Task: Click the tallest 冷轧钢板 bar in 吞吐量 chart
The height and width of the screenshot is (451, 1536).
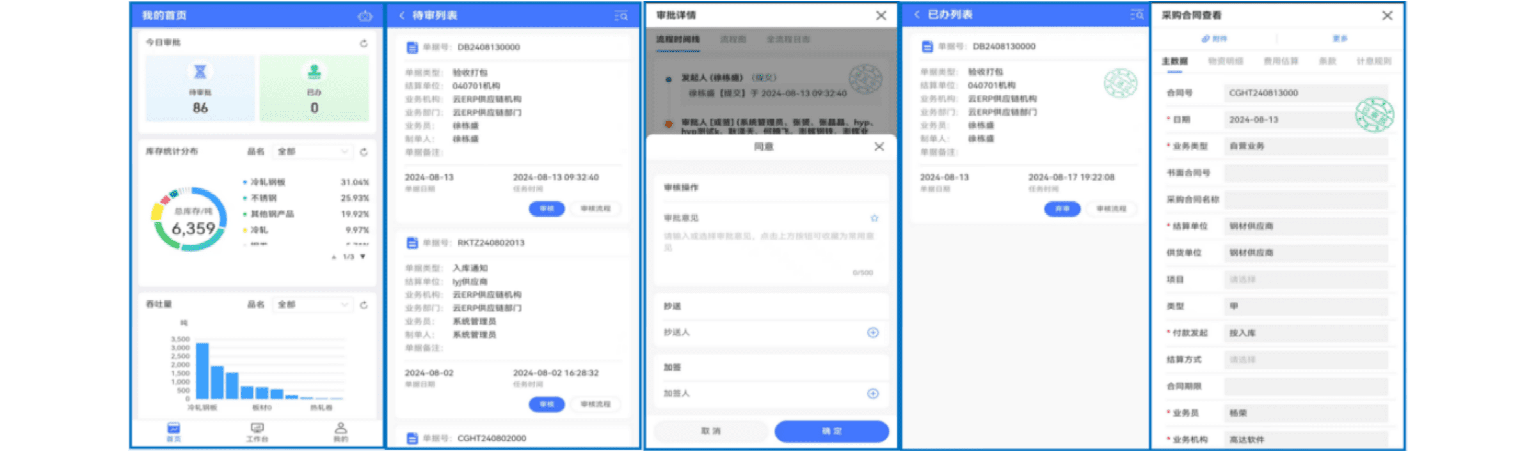Action: (x=202, y=371)
